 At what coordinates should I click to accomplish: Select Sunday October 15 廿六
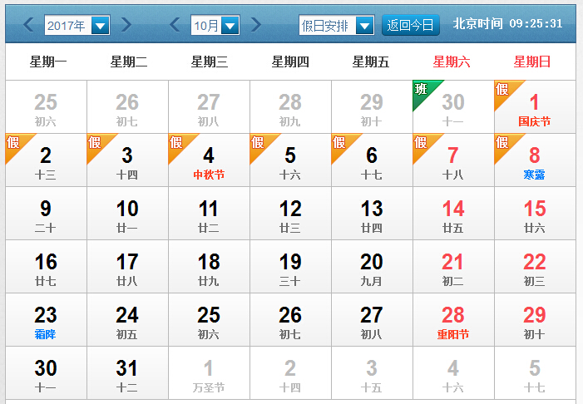[x=535, y=214]
